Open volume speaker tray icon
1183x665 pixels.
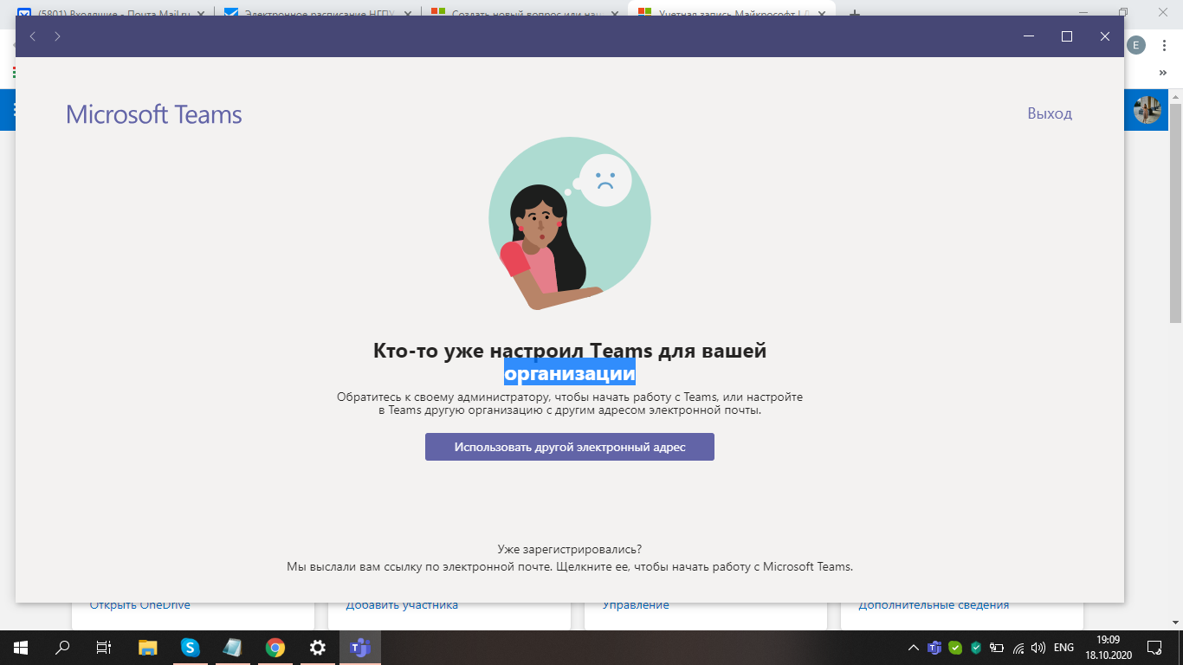click(x=1038, y=648)
